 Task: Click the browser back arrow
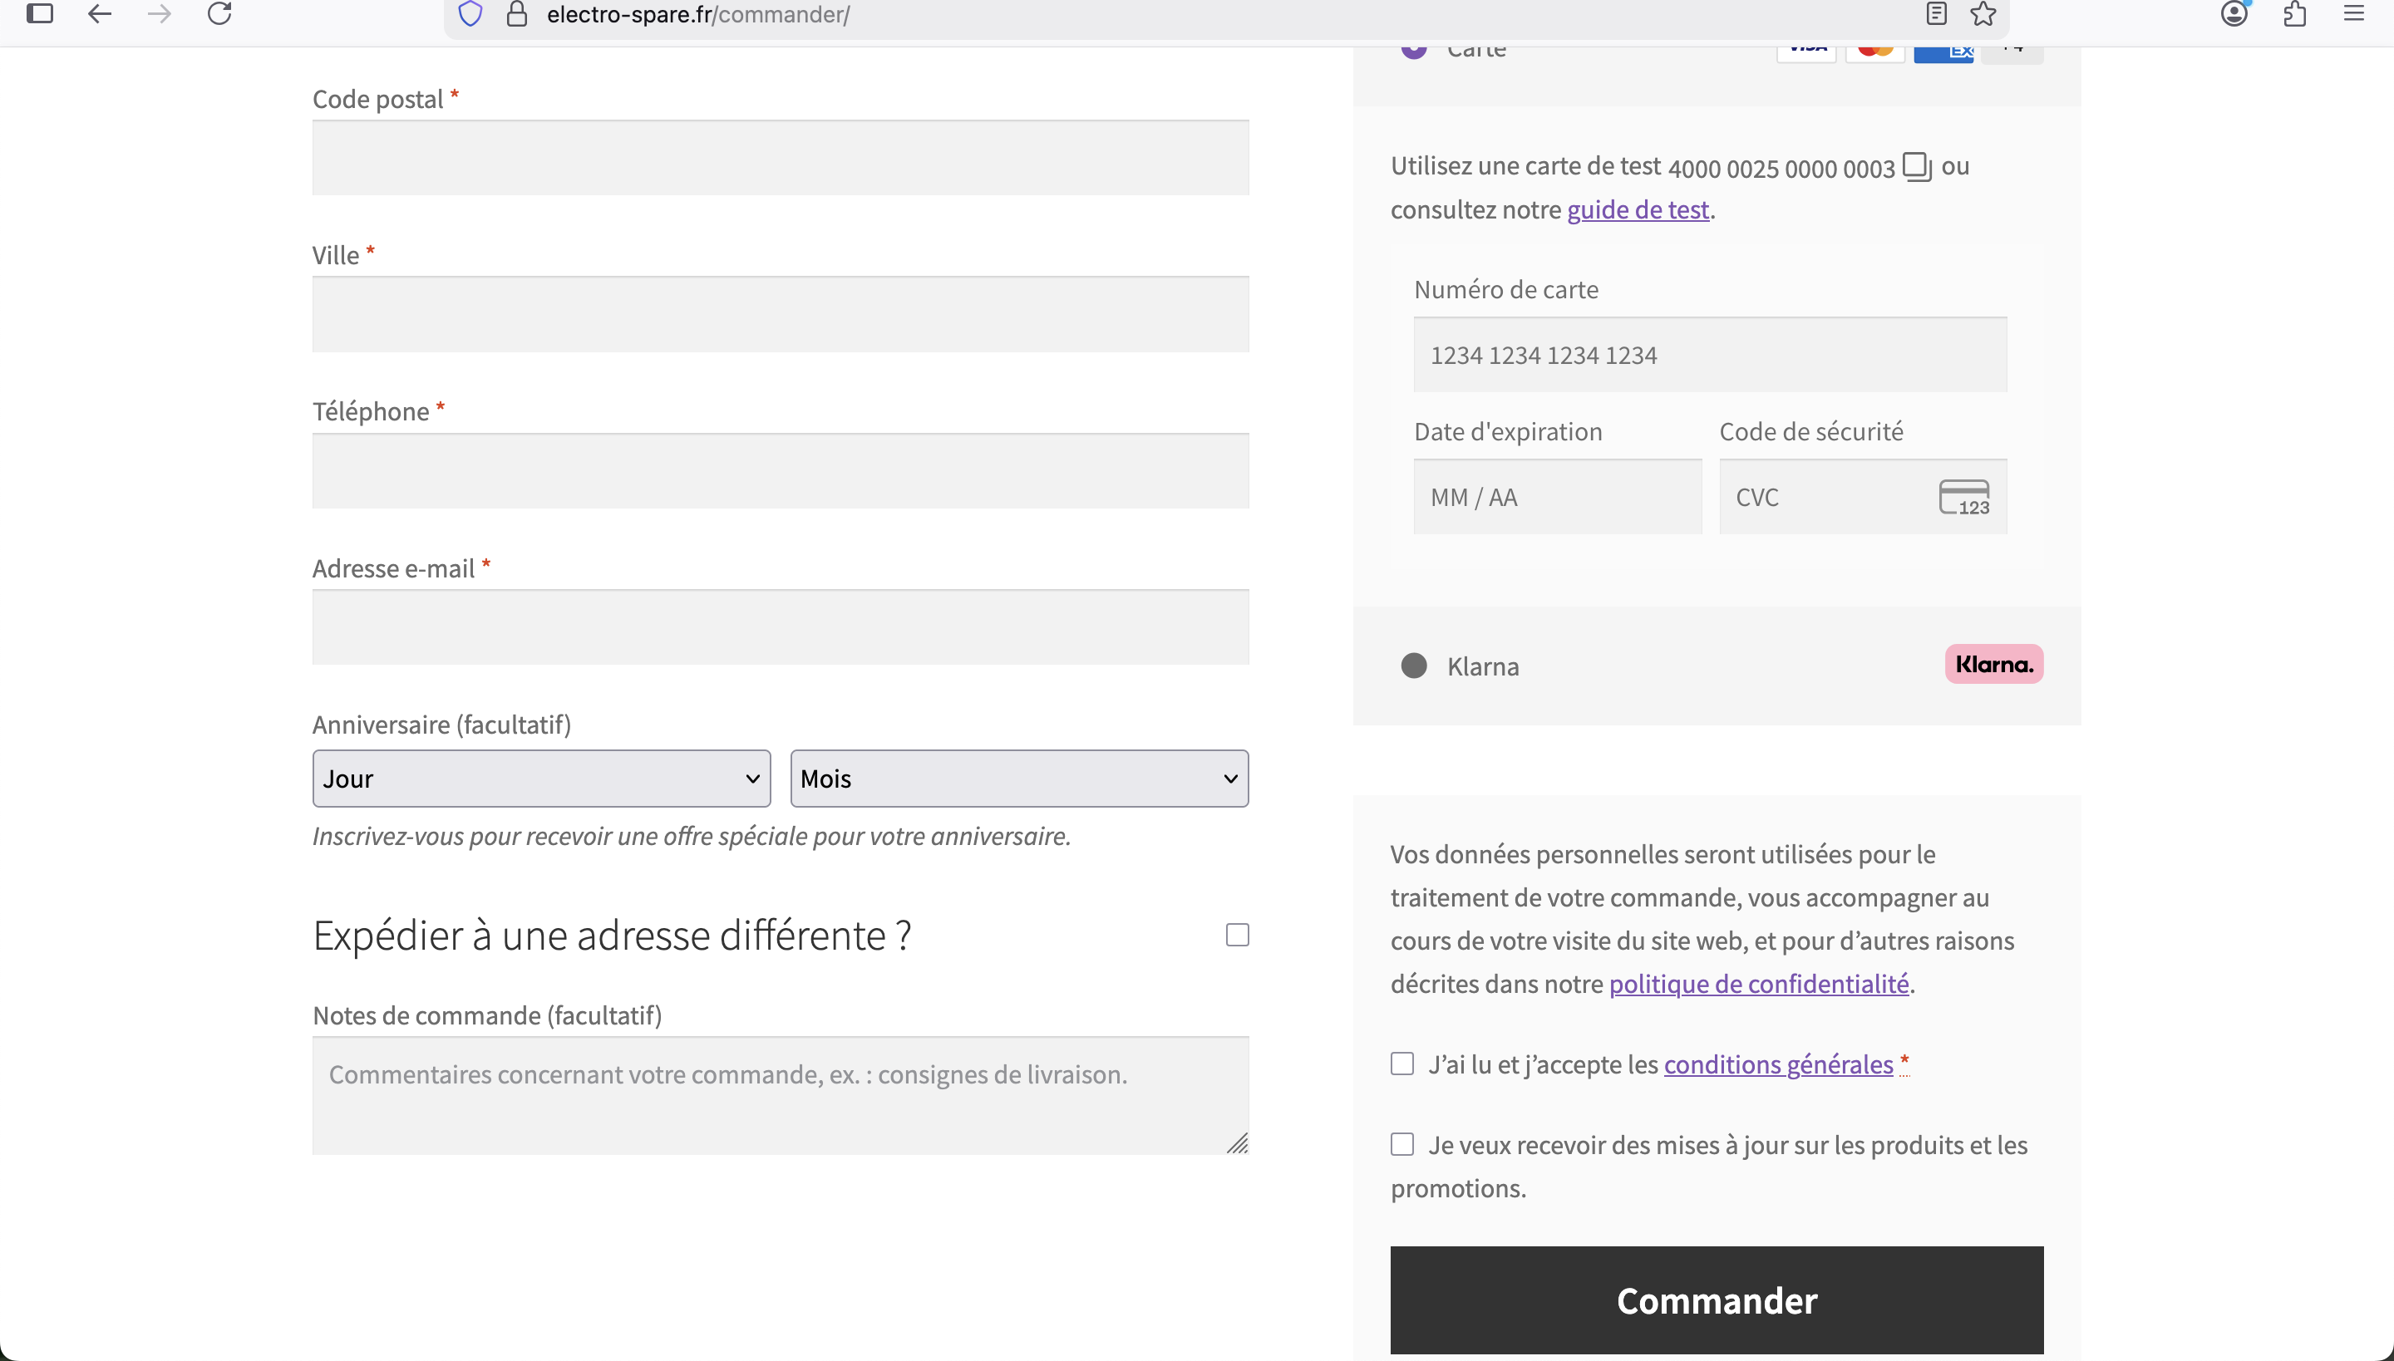(99, 14)
